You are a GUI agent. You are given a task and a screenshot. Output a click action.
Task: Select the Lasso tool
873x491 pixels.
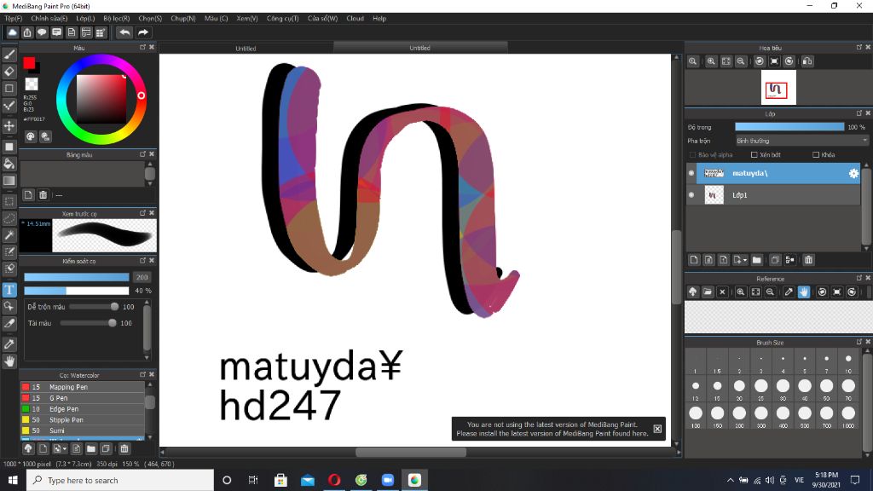[9, 218]
